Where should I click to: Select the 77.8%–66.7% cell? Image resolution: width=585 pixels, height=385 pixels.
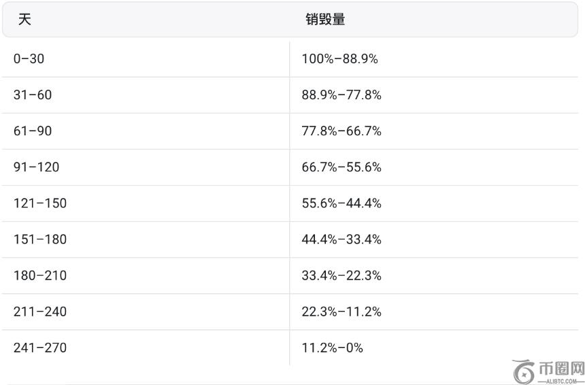pos(341,131)
